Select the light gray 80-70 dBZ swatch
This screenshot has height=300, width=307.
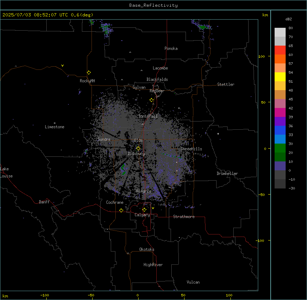point(280,32)
